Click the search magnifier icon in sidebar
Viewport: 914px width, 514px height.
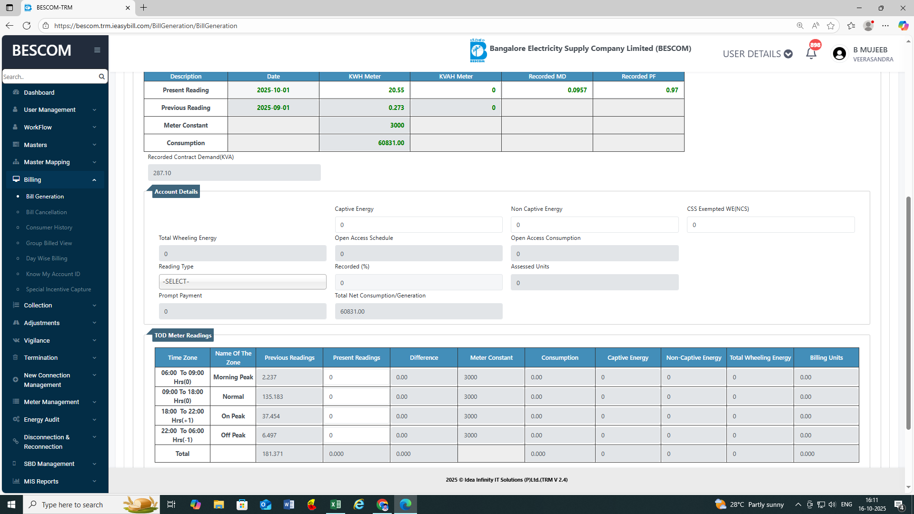pos(101,77)
